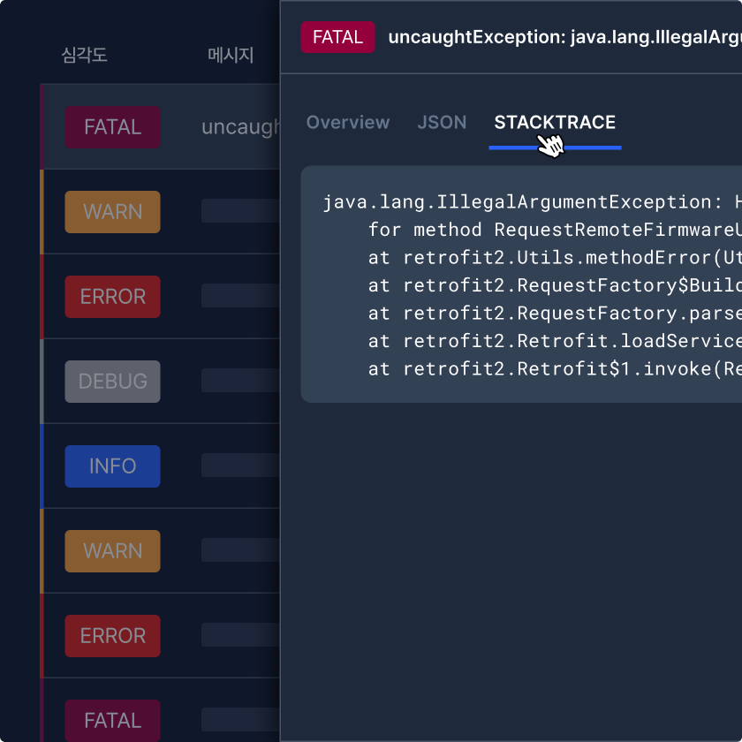Switch to the Overview tab
This screenshot has height=742, width=742.
click(347, 123)
